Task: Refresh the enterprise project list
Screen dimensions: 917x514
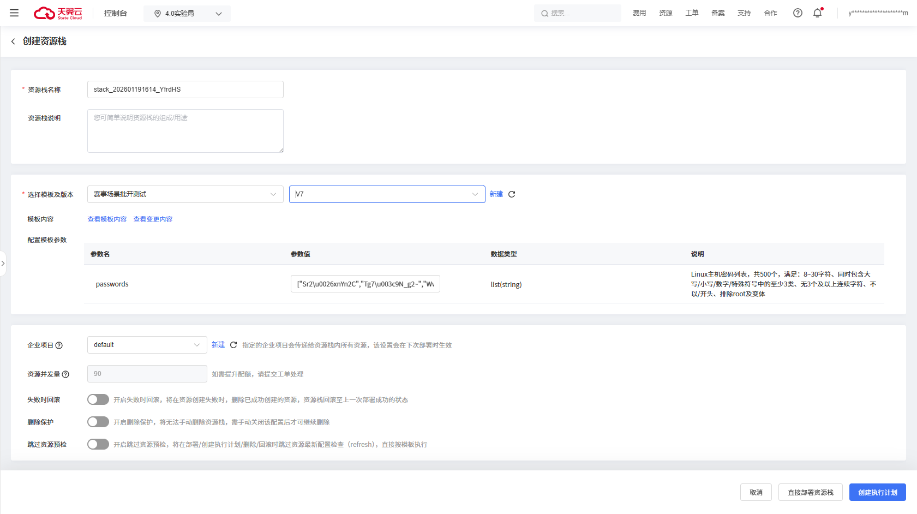Action: pyautogui.click(x=233, y=345)
